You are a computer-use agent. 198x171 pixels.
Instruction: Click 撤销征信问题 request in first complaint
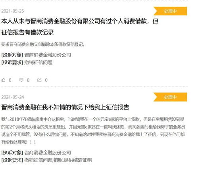(38, 62)
